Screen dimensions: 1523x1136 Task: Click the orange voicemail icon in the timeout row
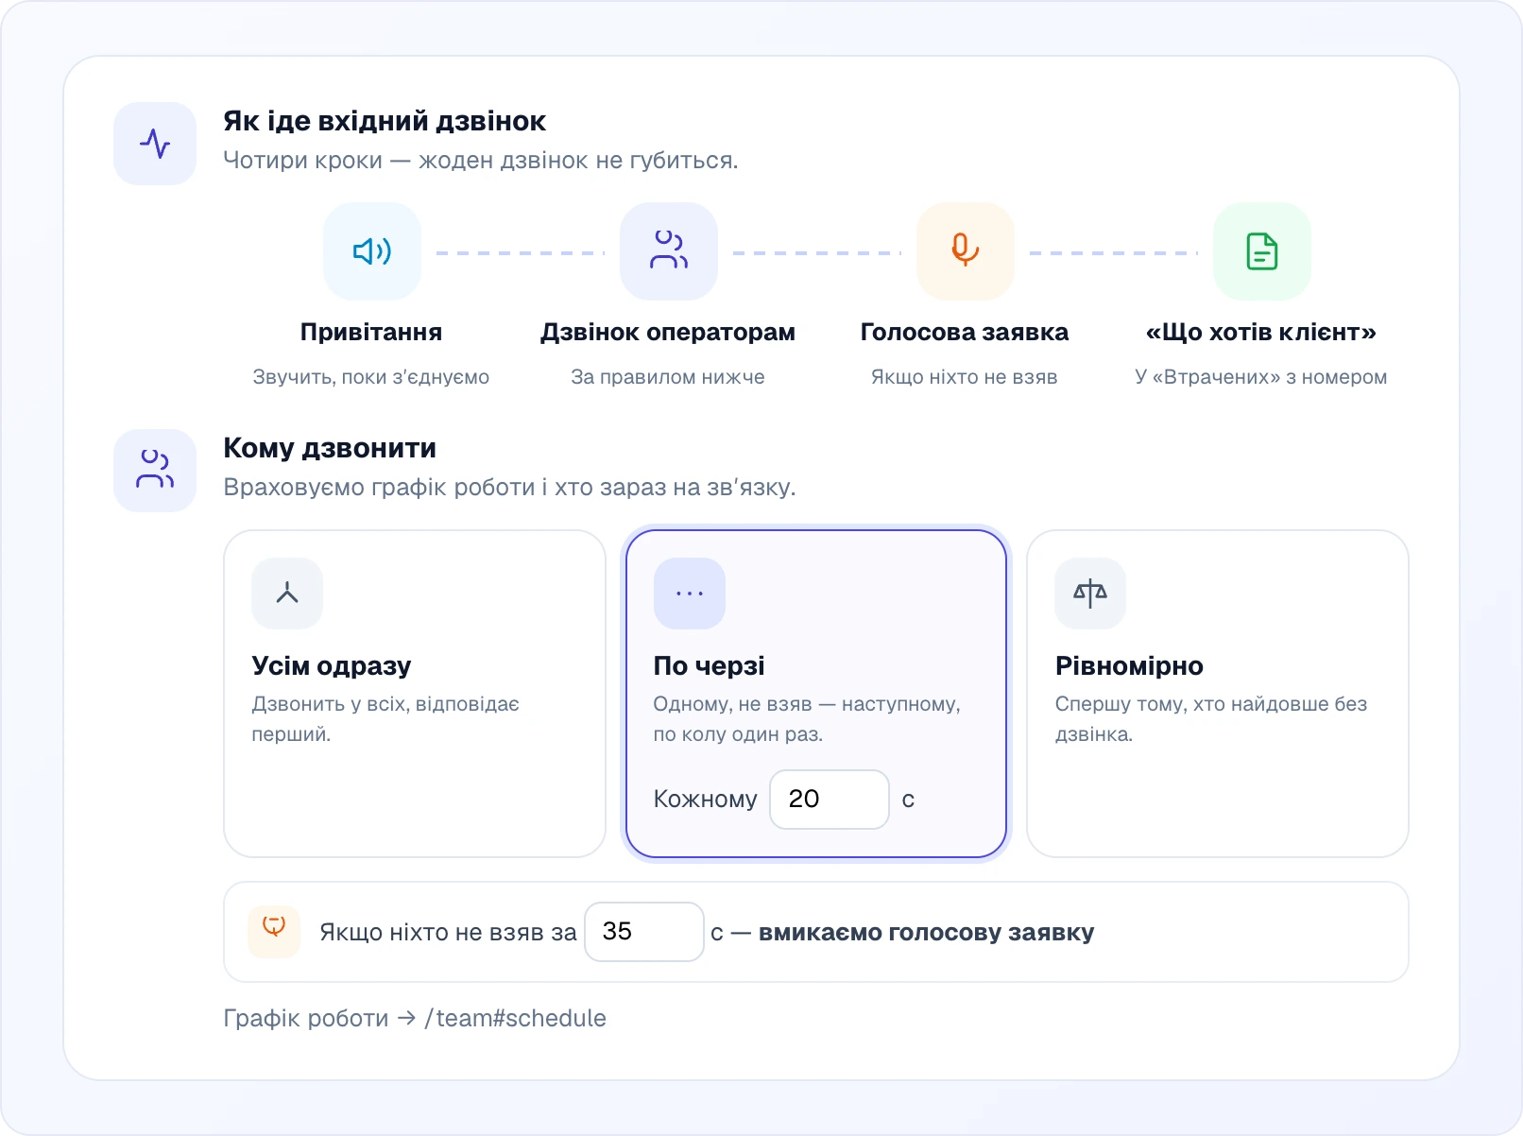pyautogui.click(x=274, y=932)
